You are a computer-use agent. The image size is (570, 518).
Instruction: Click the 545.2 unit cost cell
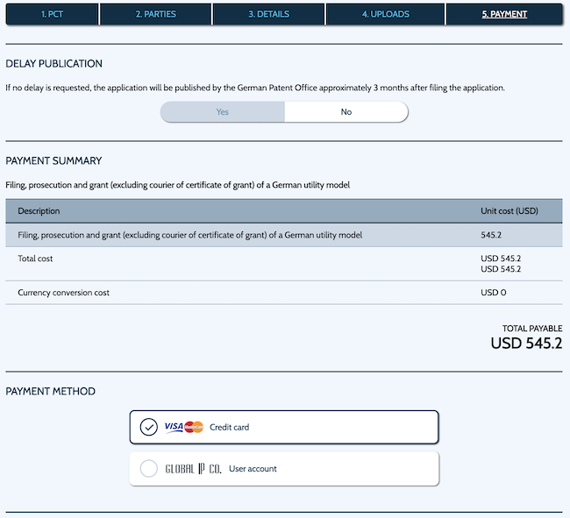pos(491,235)
